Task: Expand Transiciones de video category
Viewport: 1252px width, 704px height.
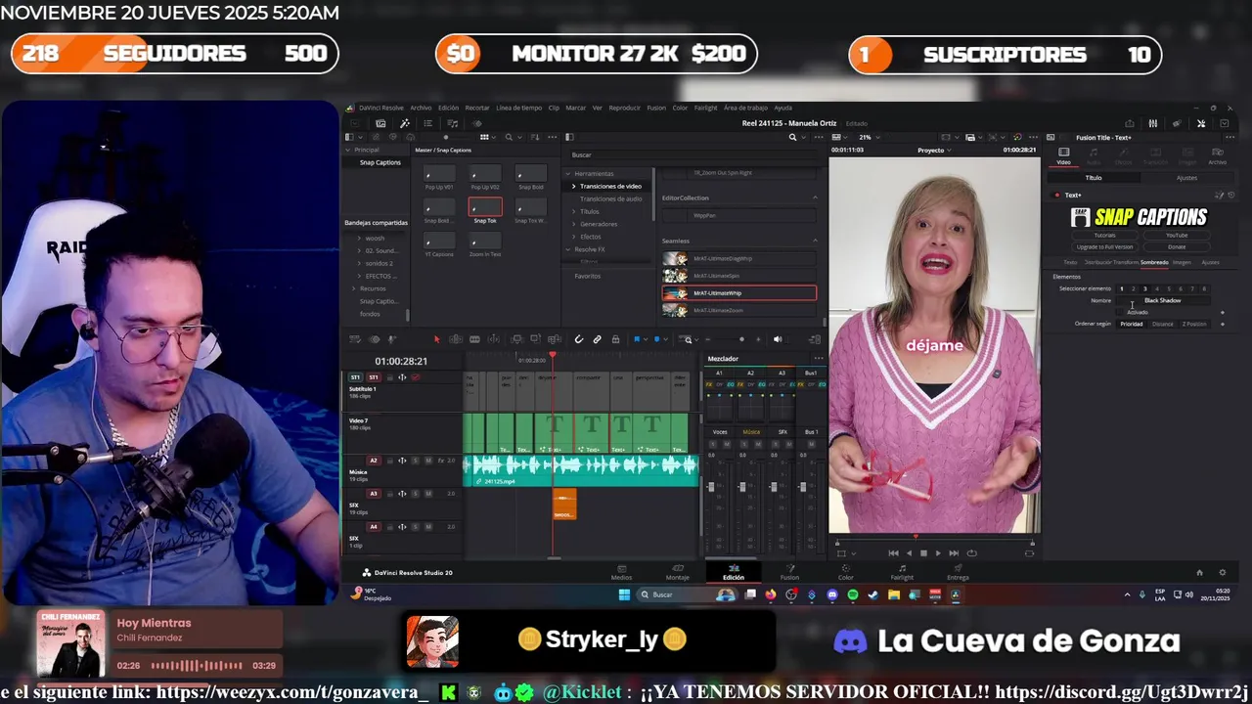Action: (x=574, y=186)
